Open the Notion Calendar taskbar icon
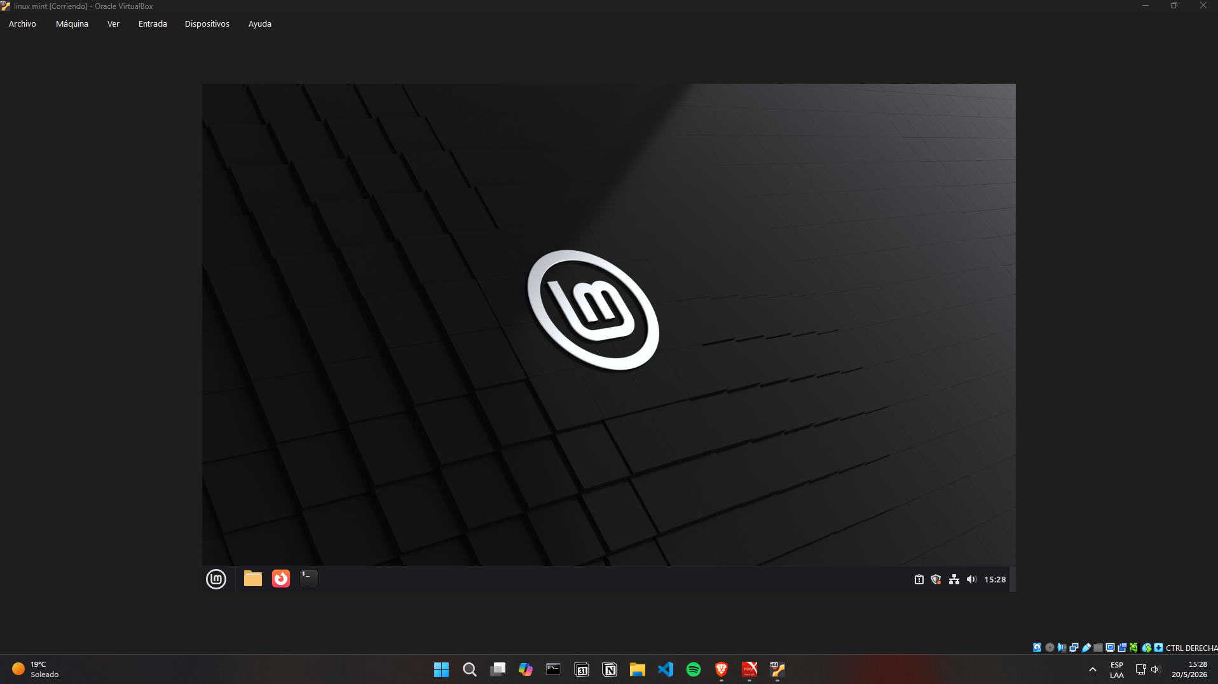This screenshot has width=1218, height=684. click(x=582, y=669)
